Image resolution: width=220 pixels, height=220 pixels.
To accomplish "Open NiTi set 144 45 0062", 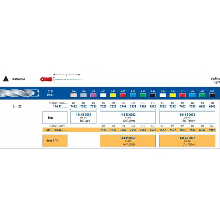I will [x=128, y=141].
